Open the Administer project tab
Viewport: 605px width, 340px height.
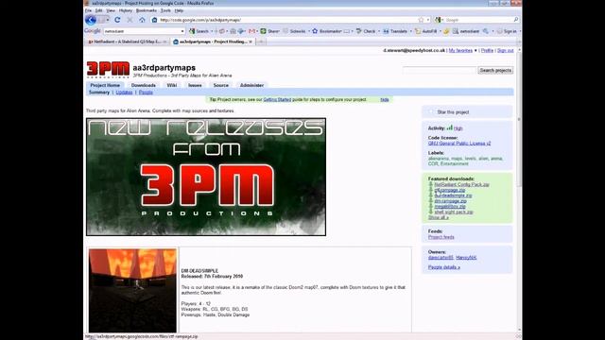[251, 85]
